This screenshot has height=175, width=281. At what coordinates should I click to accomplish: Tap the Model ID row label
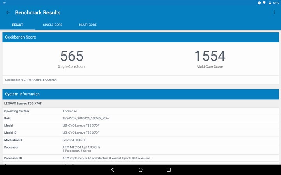(11, 133)
